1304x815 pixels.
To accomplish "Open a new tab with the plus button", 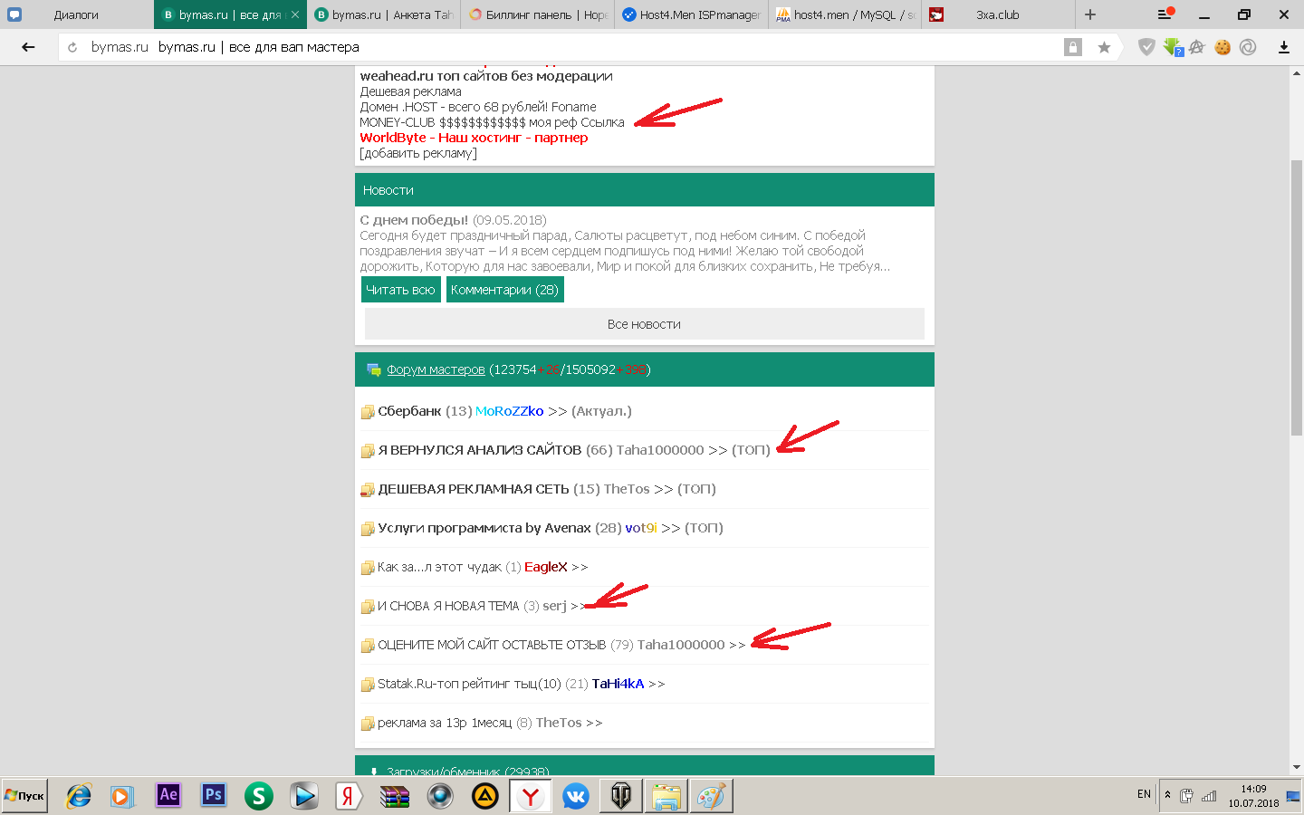I will 1089,14.
